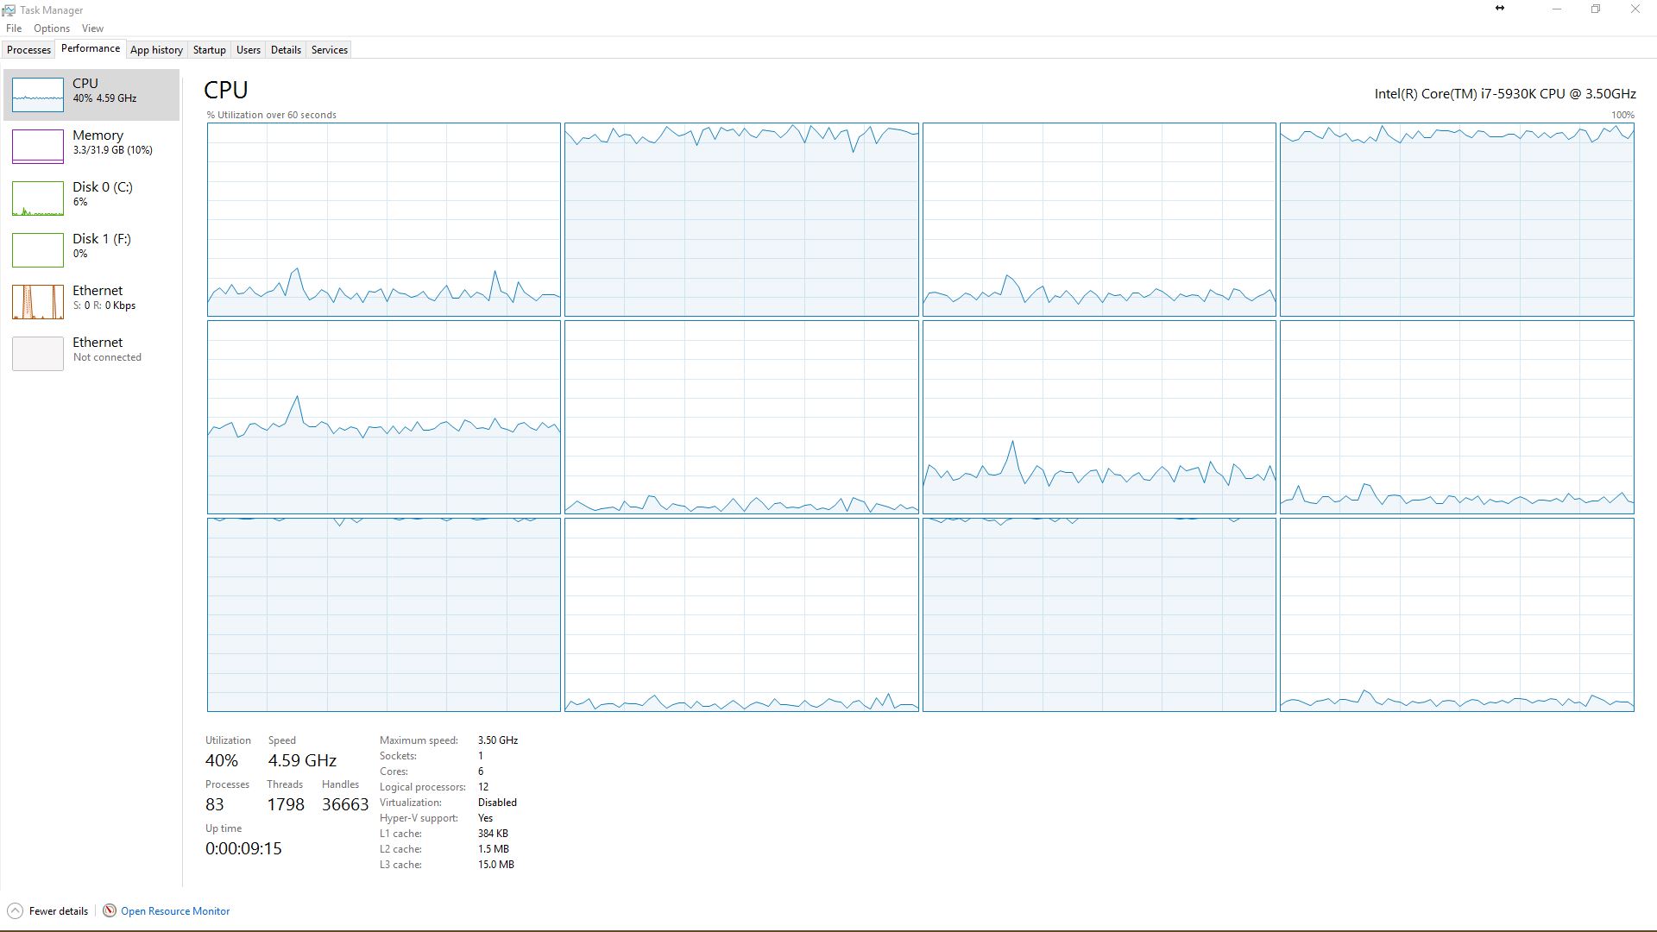Click the Open Resource Monitor link
Screen dimensions: 1657x932
pyautogui.click(x=175, y=910)
